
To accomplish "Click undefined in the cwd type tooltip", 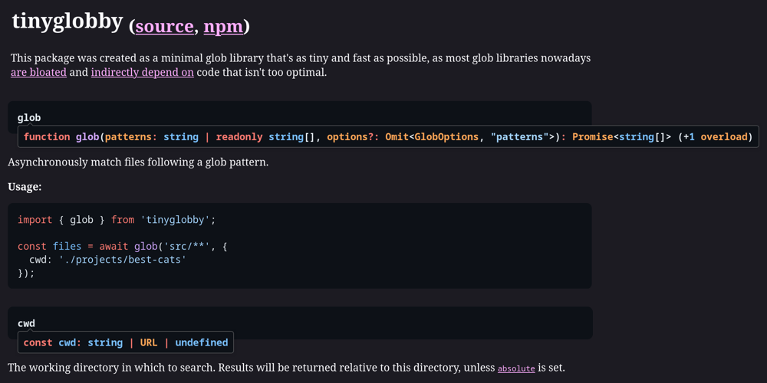I will click(x=201, y=342).
